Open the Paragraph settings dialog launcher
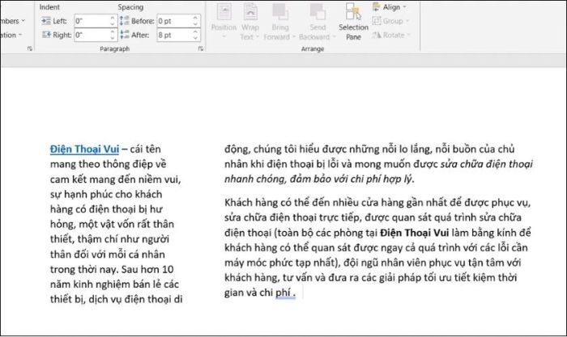 click(x=201, y=48)
